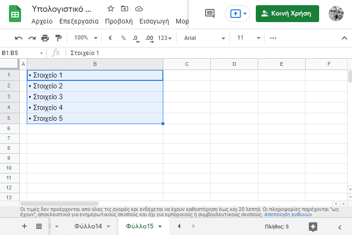Open the name box dropdown arrow
The image size is (352, 235).
pos(41,53)
